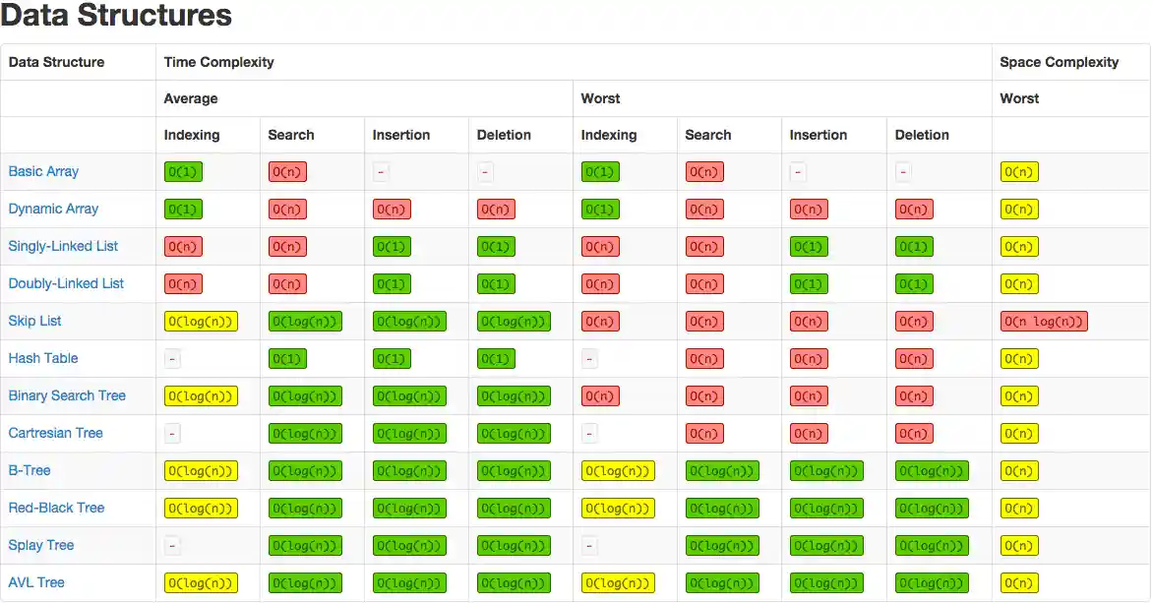The image size is (1153, 603).
Task: Open the Dynamic Array link
Action: [x=53, y=209]
